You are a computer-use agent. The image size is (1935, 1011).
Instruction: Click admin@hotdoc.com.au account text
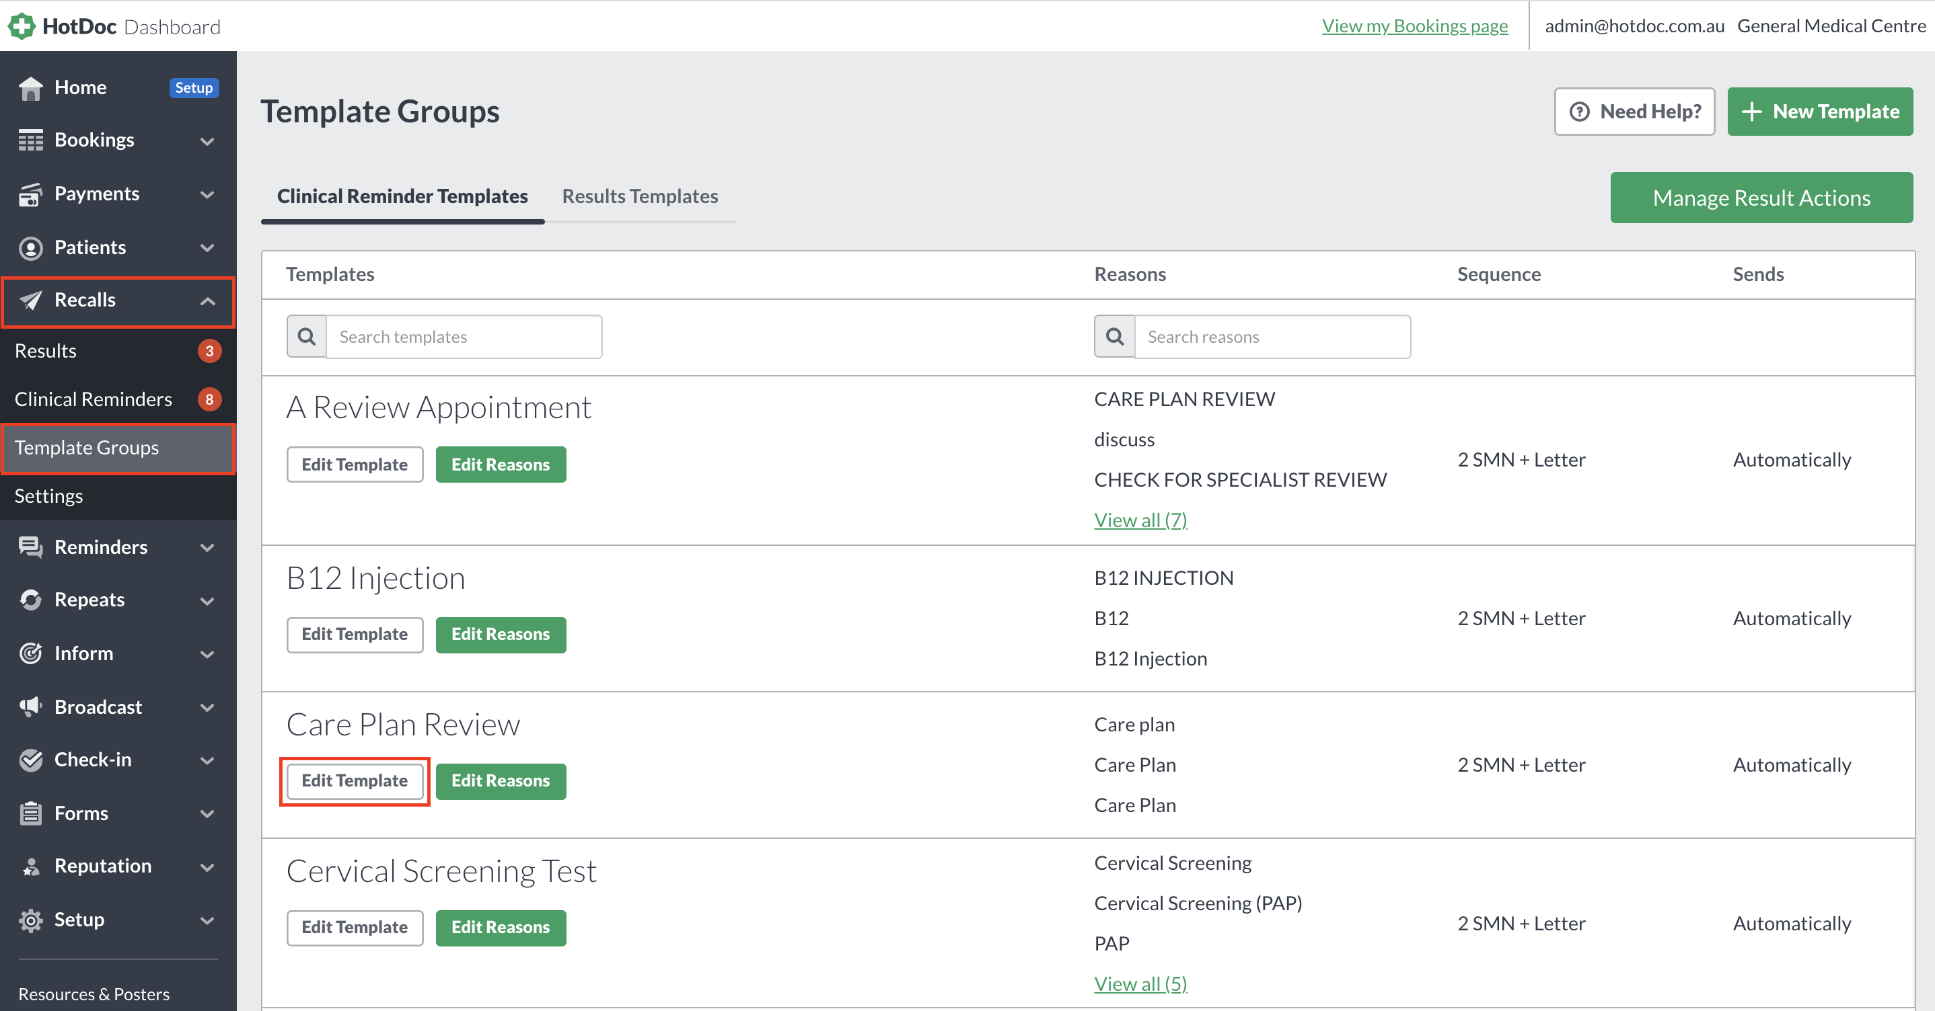[x=1634, y=26]
